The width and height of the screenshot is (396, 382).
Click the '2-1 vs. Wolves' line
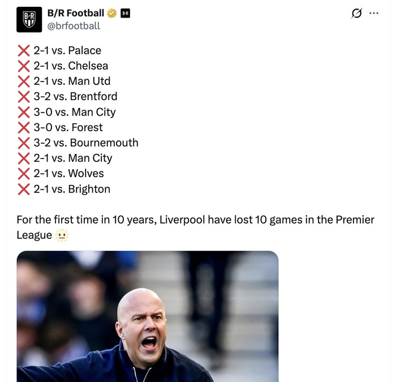(68, 174)
